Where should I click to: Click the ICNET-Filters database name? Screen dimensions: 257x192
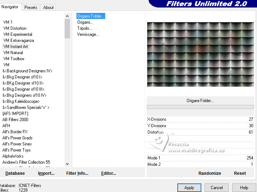(30, 186)
